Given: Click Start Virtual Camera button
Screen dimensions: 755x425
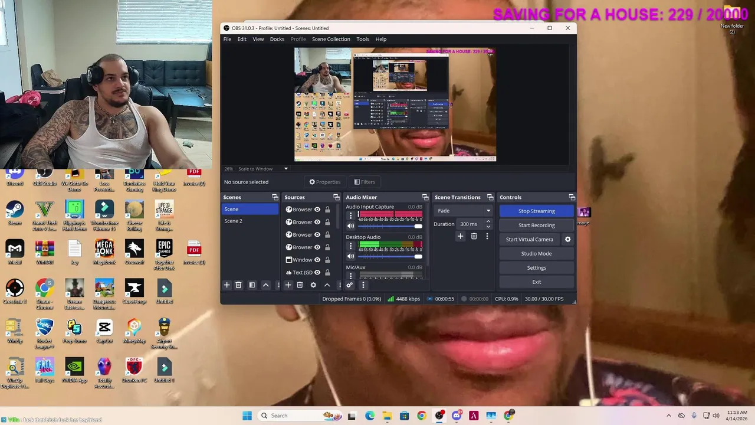Looking at the screenshot, I should tap(530, 239).
